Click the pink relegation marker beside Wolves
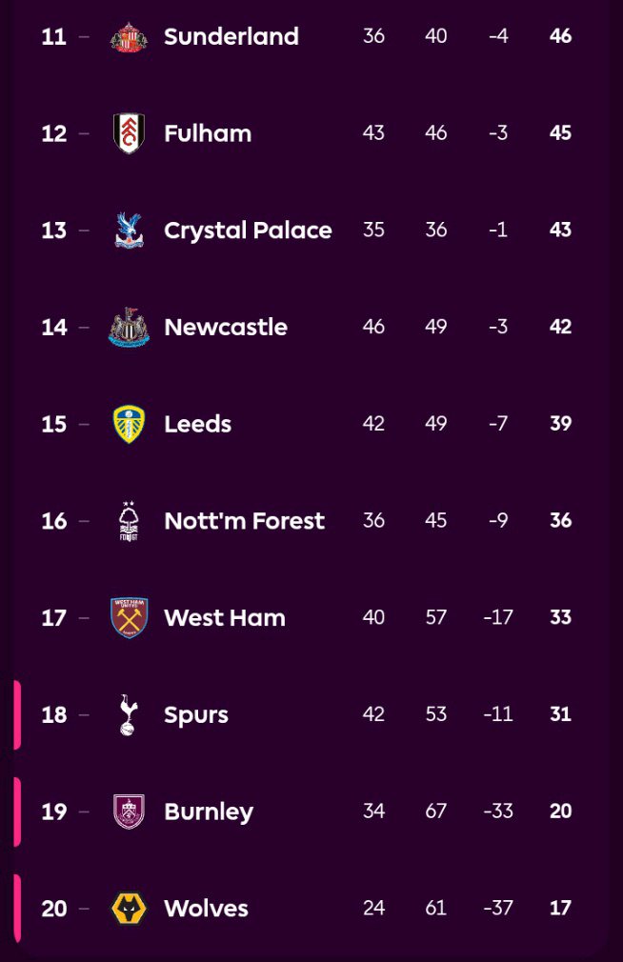 16,909
